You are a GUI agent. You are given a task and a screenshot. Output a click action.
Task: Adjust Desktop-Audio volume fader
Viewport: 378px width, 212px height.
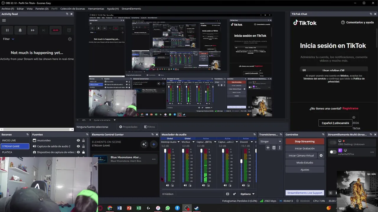pos(165,151)
